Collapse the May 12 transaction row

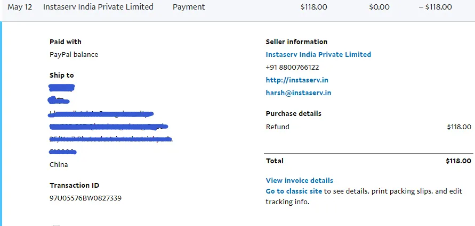click(x=238, y=7)
